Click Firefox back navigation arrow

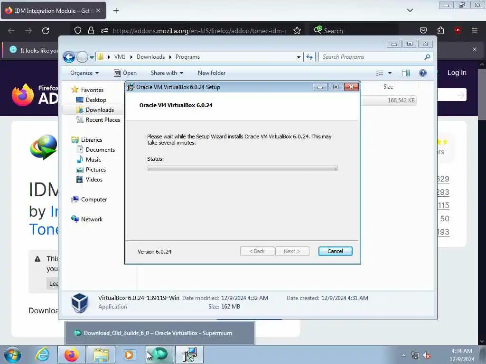(x=11, y=31)
